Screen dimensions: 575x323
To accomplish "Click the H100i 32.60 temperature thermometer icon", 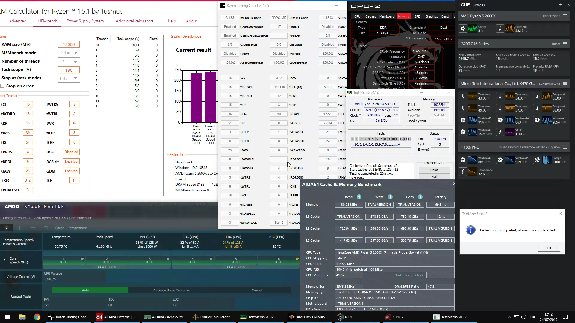I will pos(463,172).
